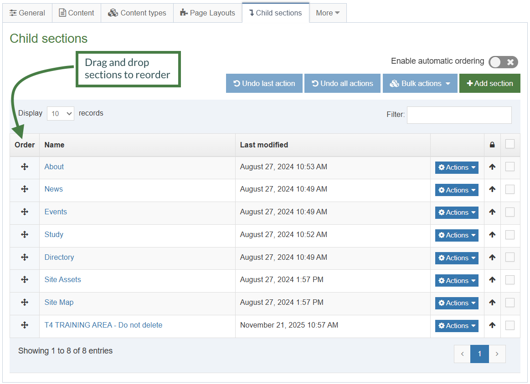Click the Undo all actions button
Screen dimensions: 530x384
click(342, 83)
